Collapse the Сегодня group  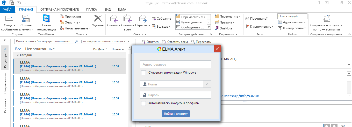click(18, 55)
